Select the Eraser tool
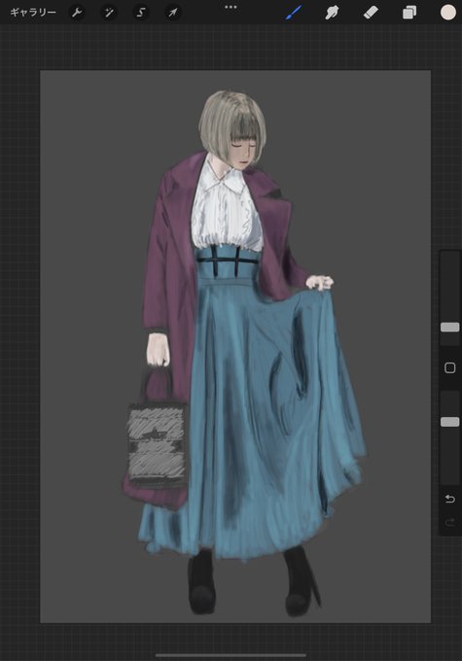 click(x=371, y=13)
